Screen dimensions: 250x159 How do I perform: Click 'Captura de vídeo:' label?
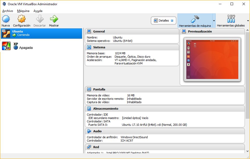click(x=98, y=102)
